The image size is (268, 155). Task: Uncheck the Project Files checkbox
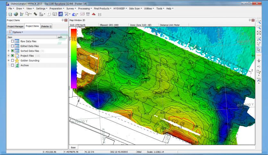[13, 55]
